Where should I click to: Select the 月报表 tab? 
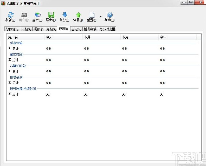click(51, 29)
